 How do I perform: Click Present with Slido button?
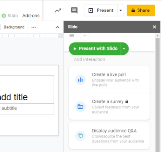(95, 49)
